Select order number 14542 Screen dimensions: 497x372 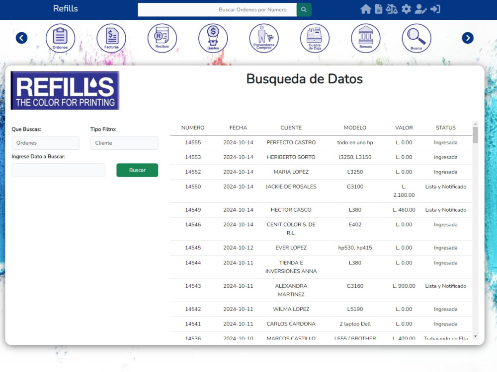(x=193, y=309)
